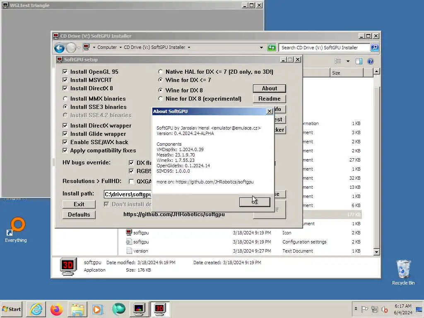Click the Explorer back arrow button
424x318 pixels.
tap(59, 48)
